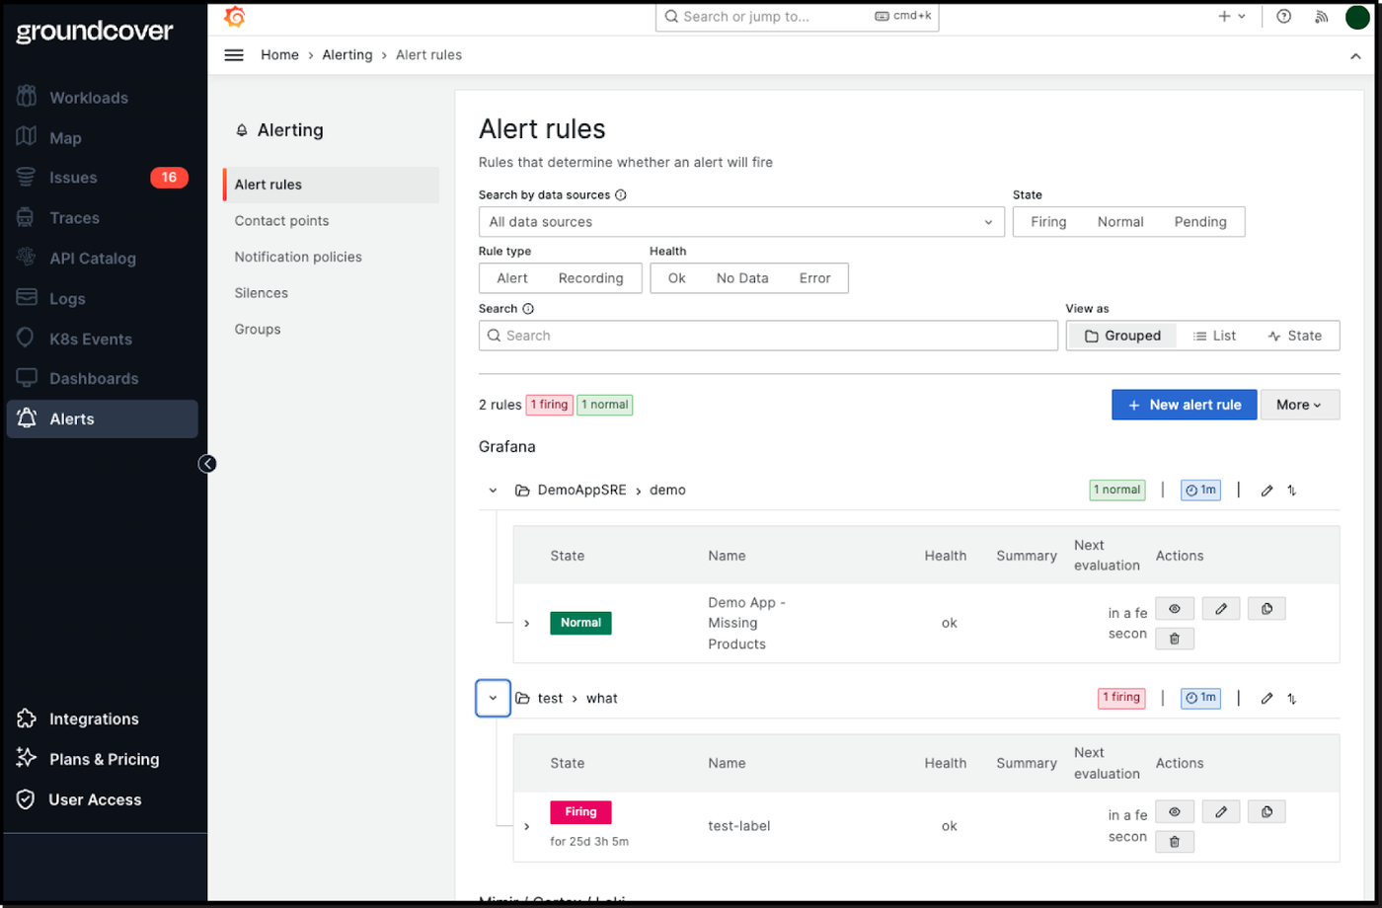Screen dimensions: 1382x908
Task: Open the More dropdown button
Action: pos(1299,405)
